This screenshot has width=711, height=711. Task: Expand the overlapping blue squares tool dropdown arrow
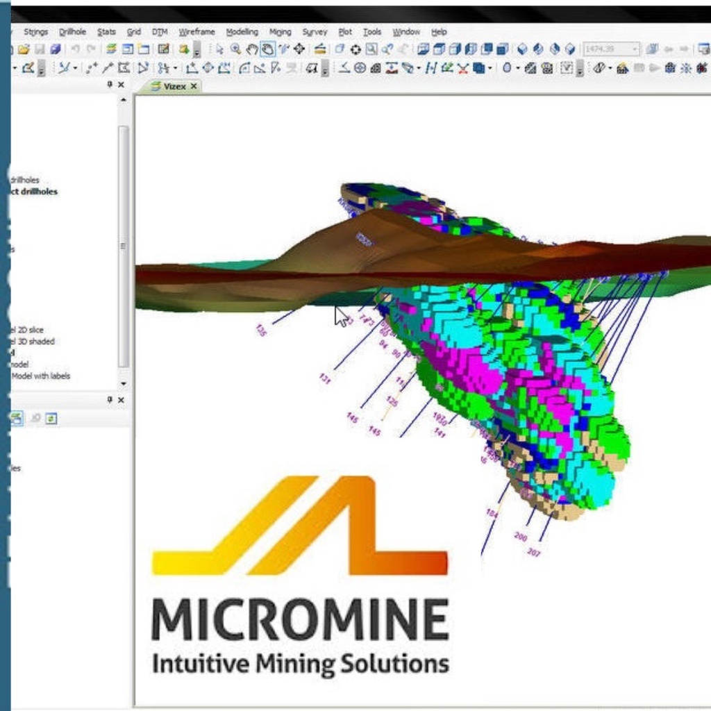tap(490, 68)
